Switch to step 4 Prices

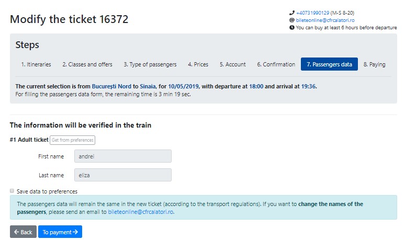[198, 64]
